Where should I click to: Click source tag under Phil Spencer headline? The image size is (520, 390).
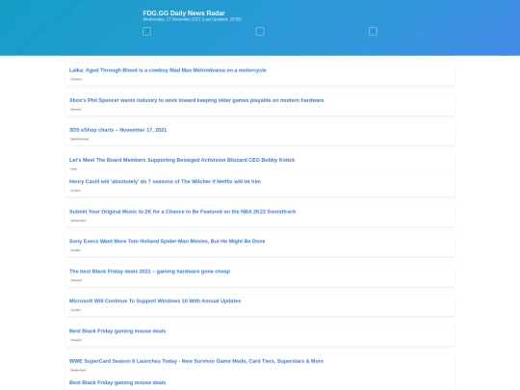[76, 109]
